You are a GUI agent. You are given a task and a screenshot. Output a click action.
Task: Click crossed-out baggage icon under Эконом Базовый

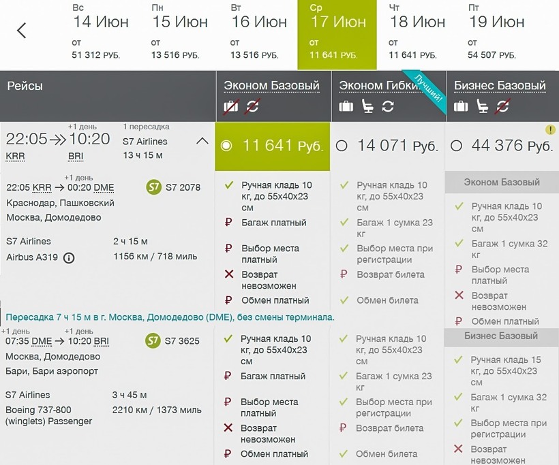click(x=231, y=107)
